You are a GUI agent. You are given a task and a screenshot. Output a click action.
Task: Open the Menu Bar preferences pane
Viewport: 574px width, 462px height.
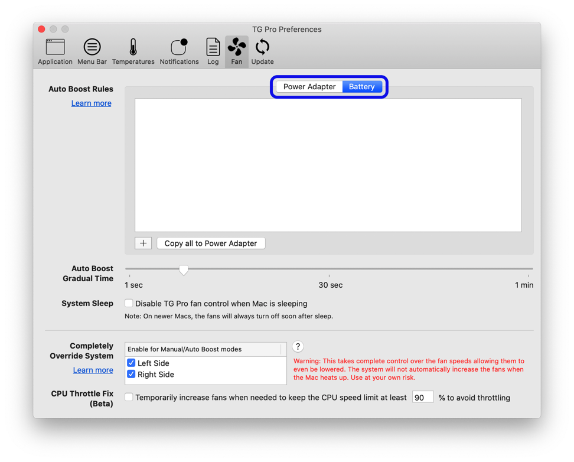(92, 51)
